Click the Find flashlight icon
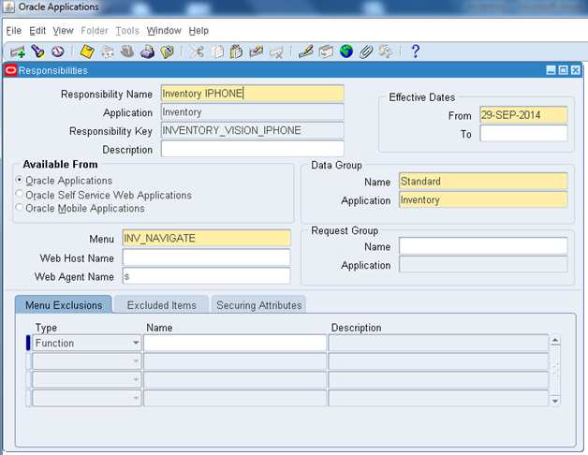This screenshot has width=588, height=455. (37, 51)
